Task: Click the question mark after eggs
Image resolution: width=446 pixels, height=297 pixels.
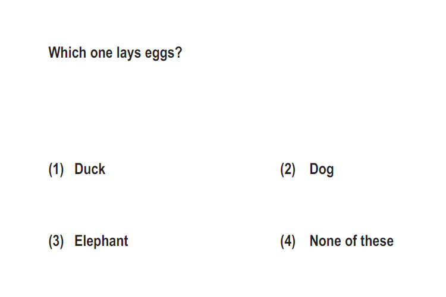Action: click(178, 53)
